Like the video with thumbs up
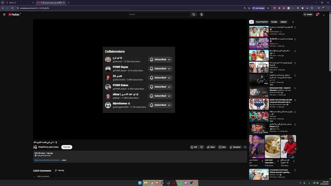 click(194, 147)
